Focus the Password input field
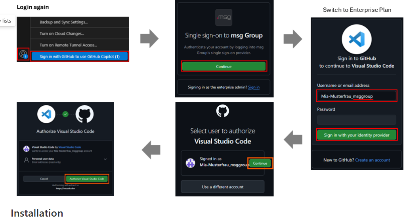This screenshot has height=217, width=407. 357,120
